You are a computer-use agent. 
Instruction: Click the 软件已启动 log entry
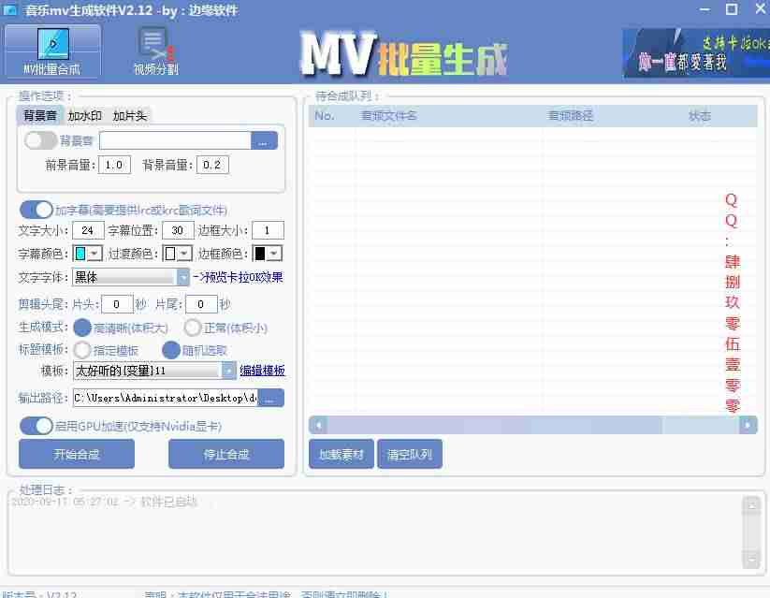pos(104,502)
